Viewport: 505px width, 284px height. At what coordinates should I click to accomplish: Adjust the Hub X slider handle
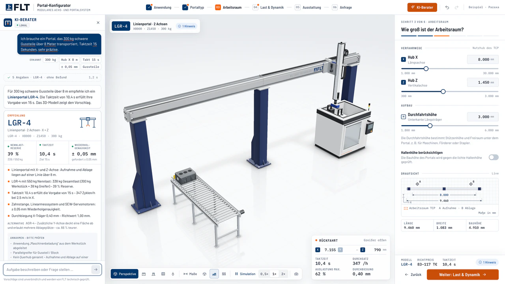426,69
